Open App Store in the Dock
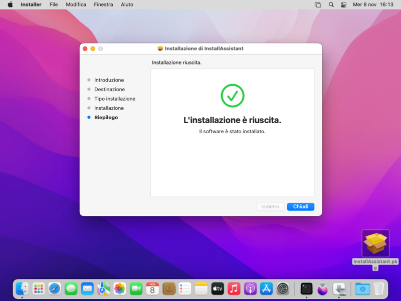401x301 pixels. (x=267, y=289)
